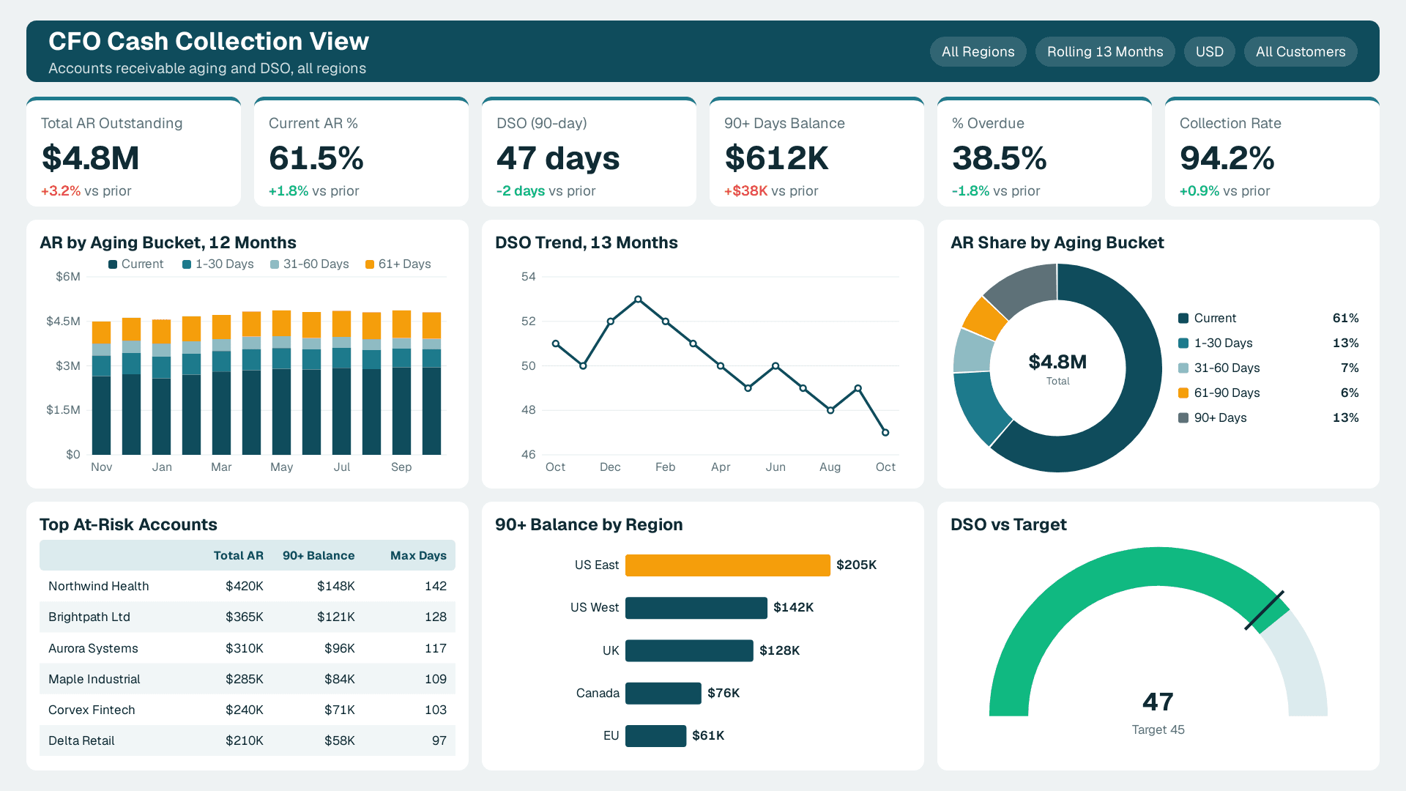Select the 90+ Days donut legend entry
The image size is (1406, 791).
point(1268,417)
